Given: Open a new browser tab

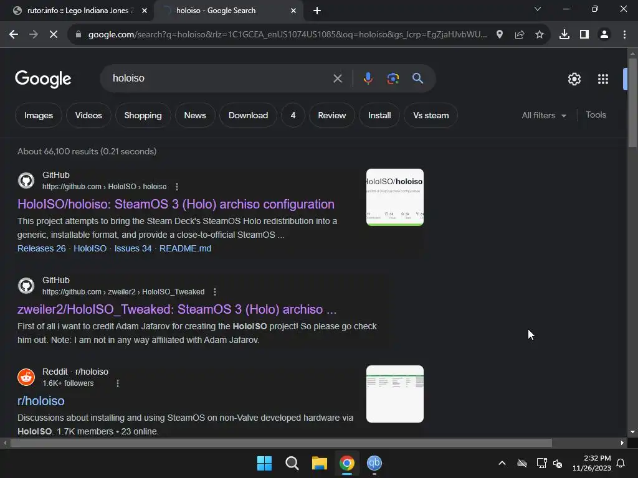Looking at the screenshot, I should coord(317,11).
